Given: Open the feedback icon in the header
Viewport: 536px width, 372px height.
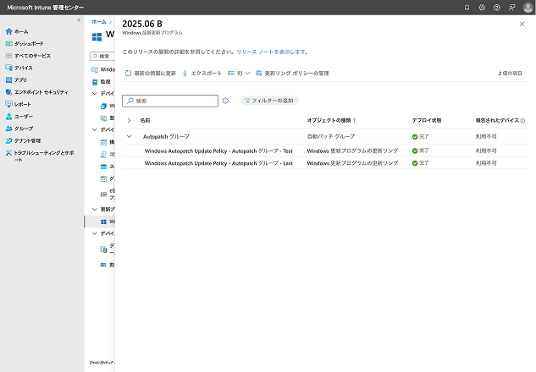Looking at the screenshot, I should [x=511, y=7].
